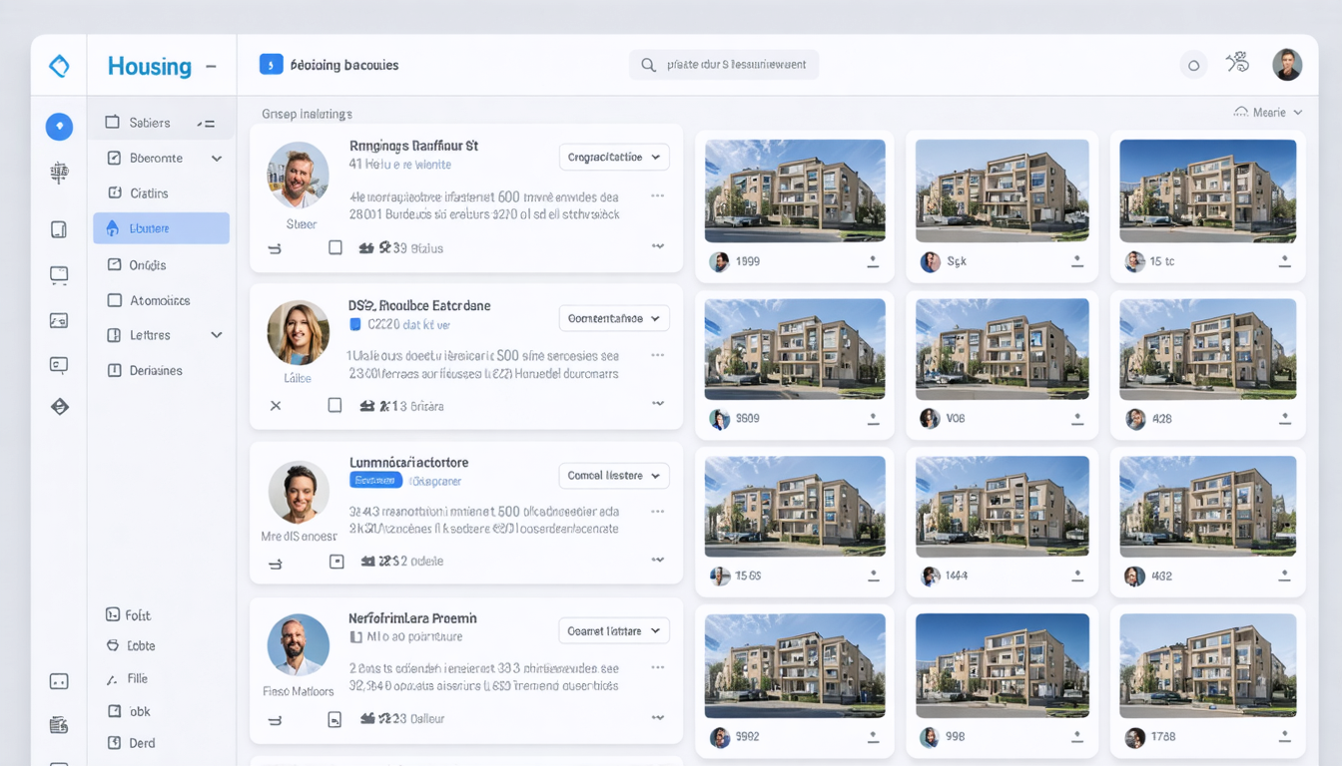
Task: Open the 'Comoal liestere' dropdown
Action: tap(614, 476)
